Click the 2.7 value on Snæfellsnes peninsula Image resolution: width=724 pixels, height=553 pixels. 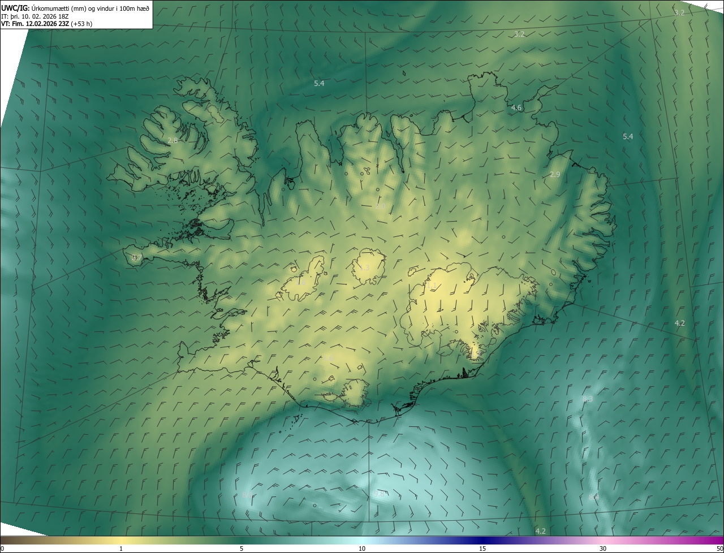(x=136, y=258)
